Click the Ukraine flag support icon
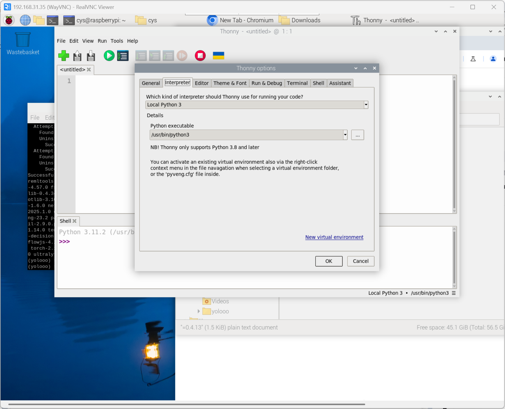The width and height of the screenshot is (505, 409). [x=219, y=56]
